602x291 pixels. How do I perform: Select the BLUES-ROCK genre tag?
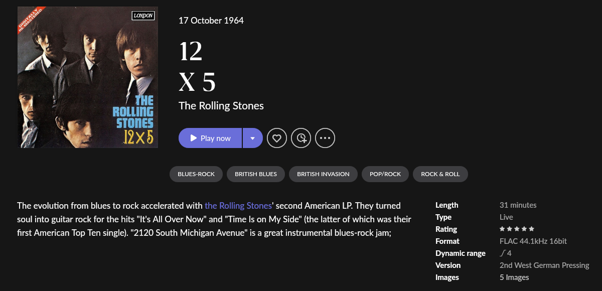tap(196, 174)
